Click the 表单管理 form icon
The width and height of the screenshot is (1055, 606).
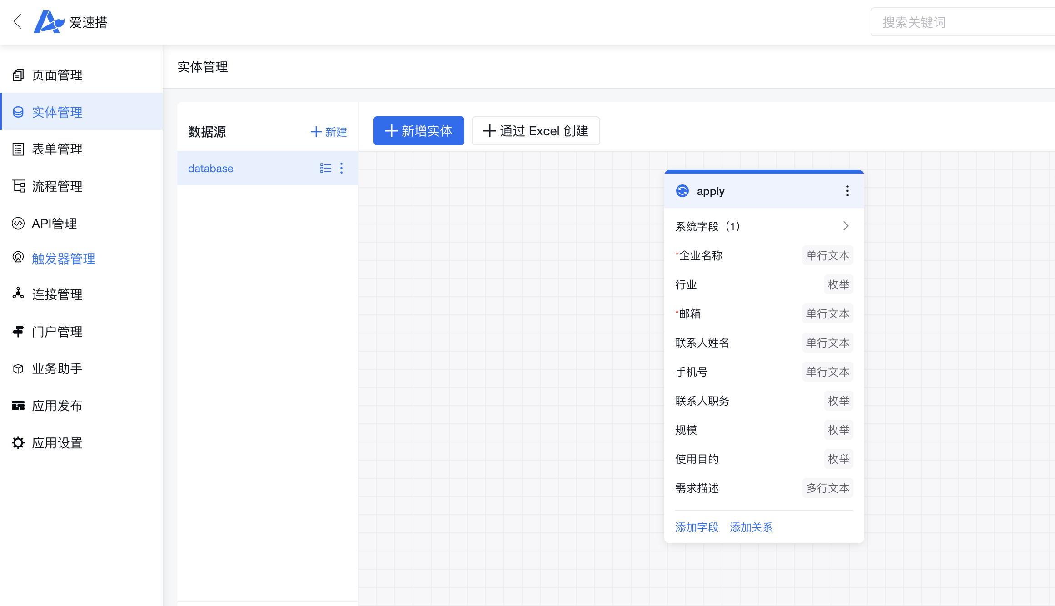18,149
